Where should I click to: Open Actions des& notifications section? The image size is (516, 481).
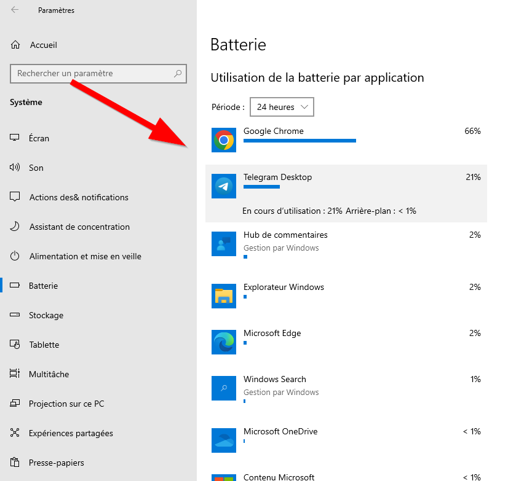point(79,197)
